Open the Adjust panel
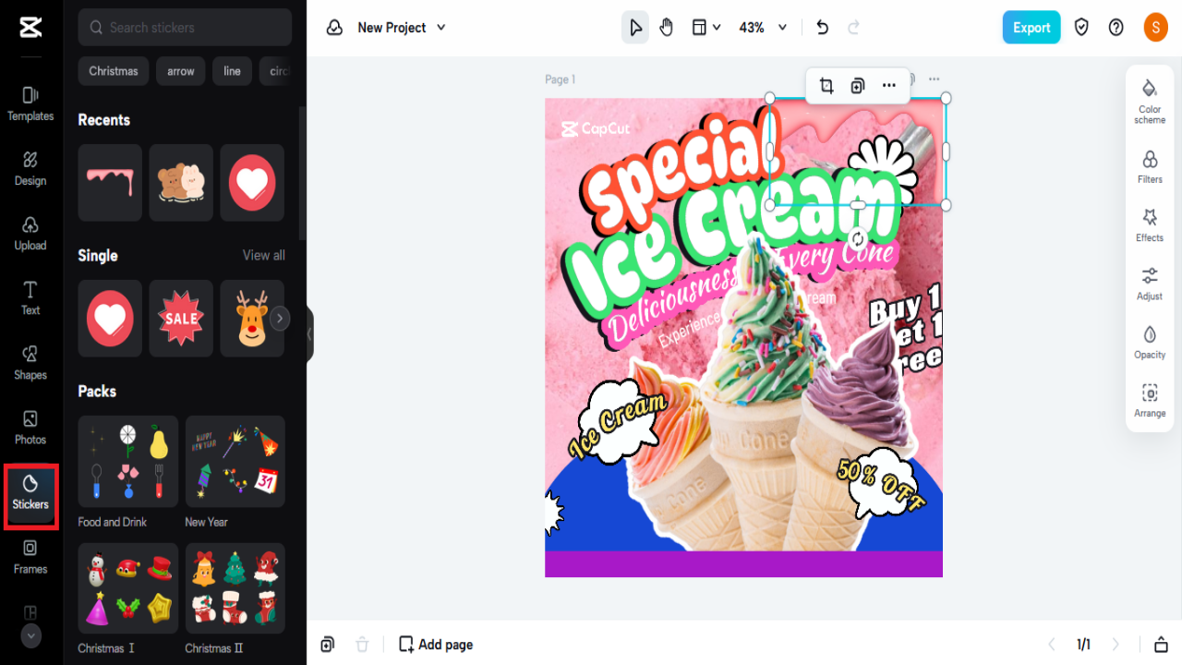1182x665 pixels. (1149, 284)
